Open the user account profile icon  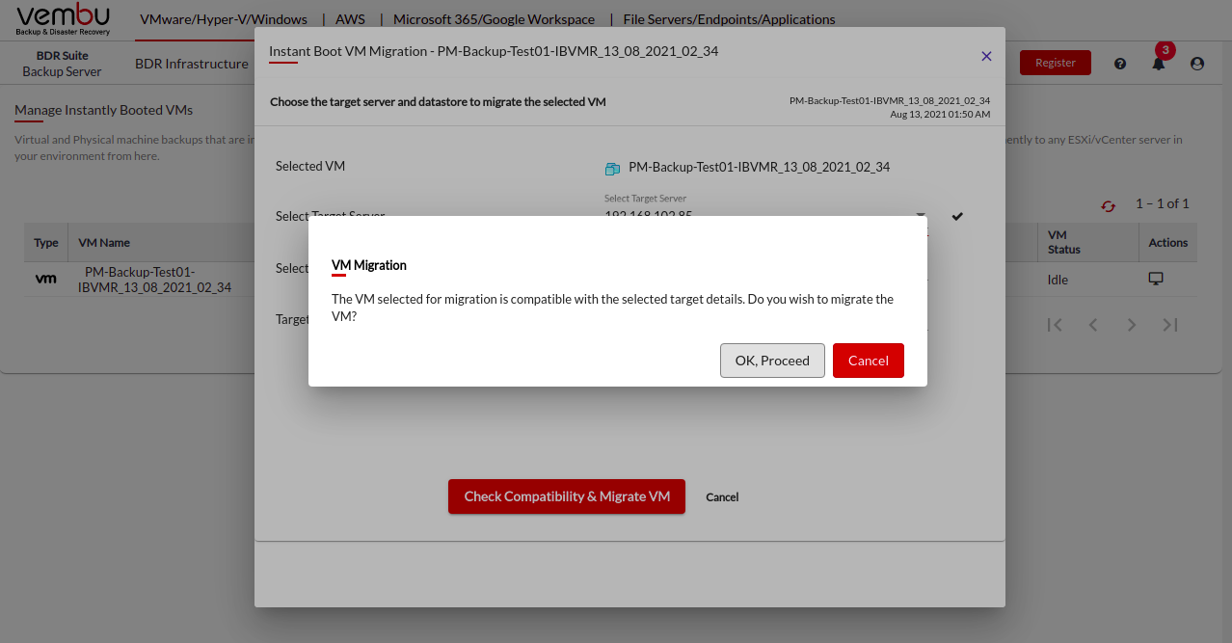[x=1197, y=64]
